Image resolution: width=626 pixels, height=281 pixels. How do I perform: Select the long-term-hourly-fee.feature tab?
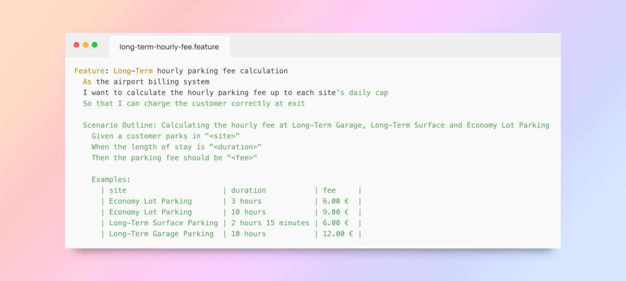[169, 47]
